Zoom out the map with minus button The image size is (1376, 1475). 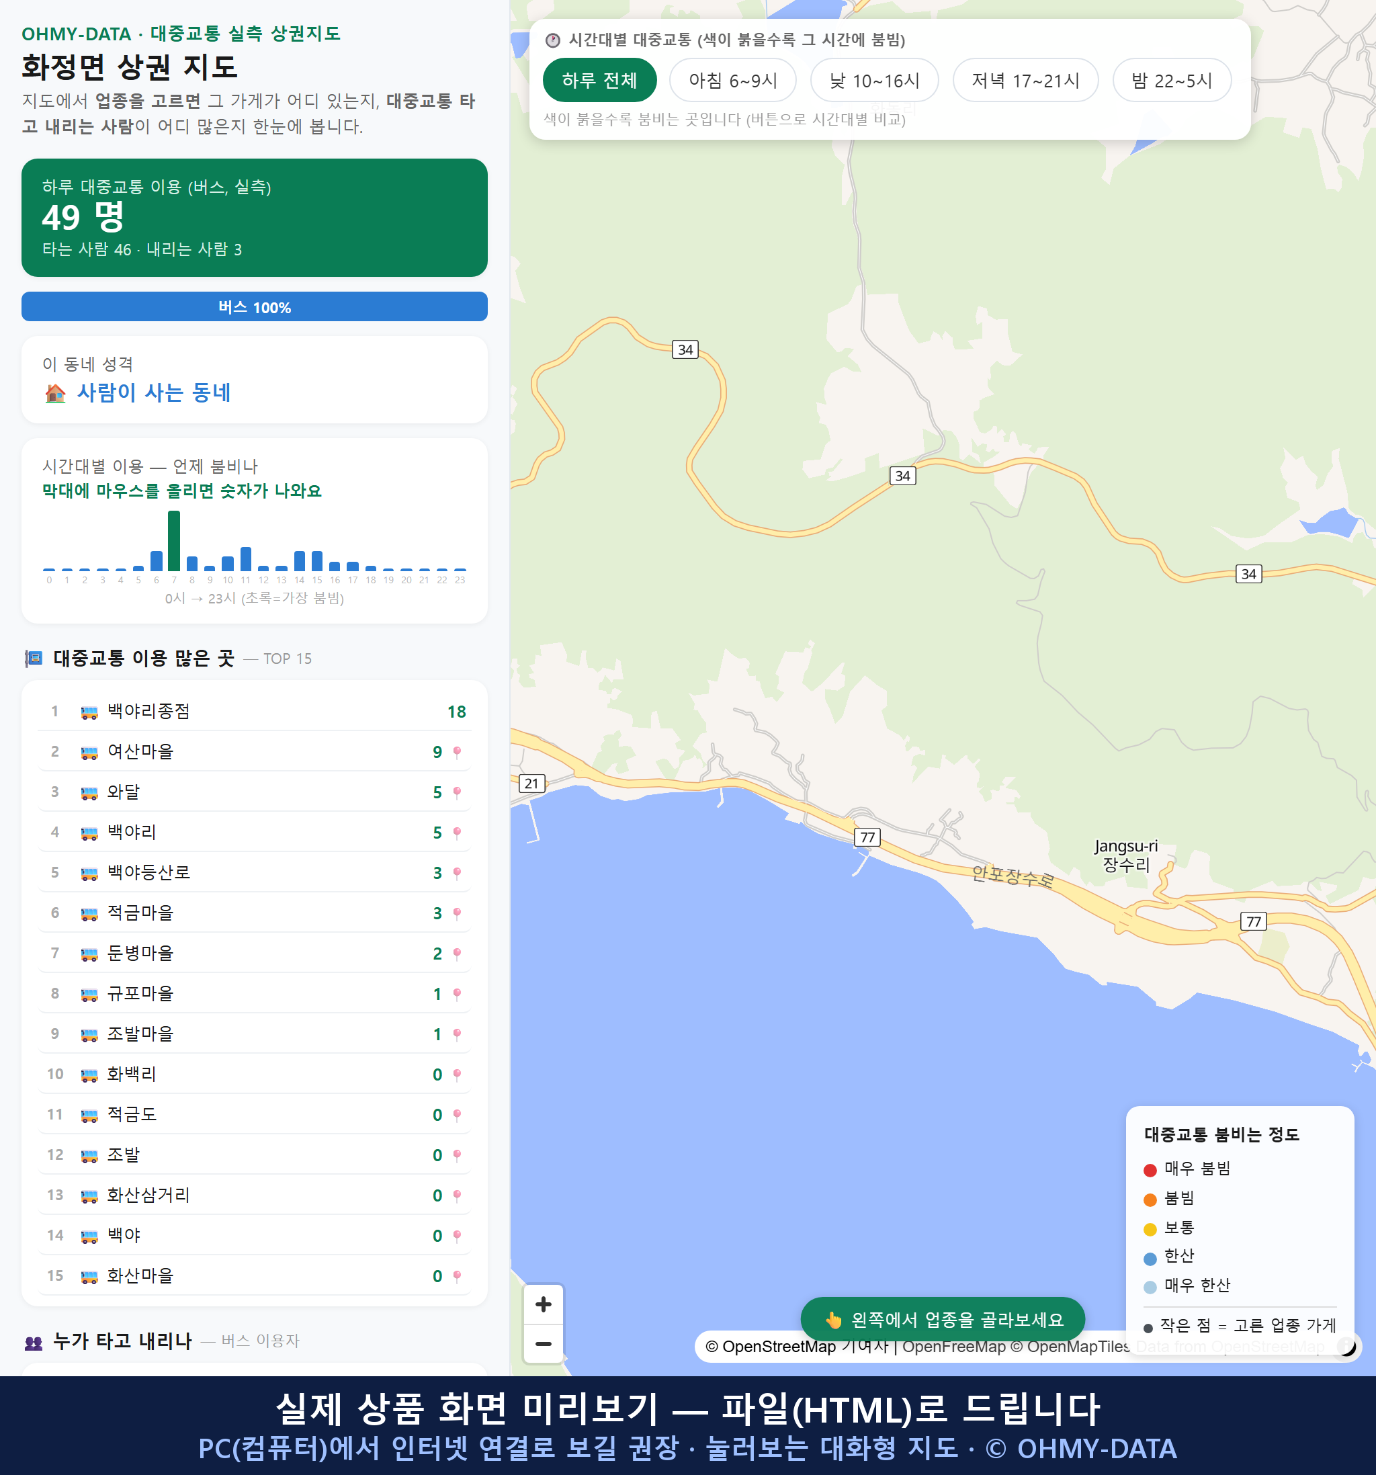click(x=543, y=1344)
